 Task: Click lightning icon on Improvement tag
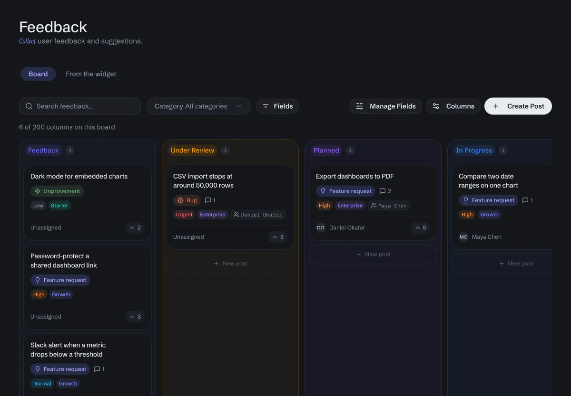[38, 191]
